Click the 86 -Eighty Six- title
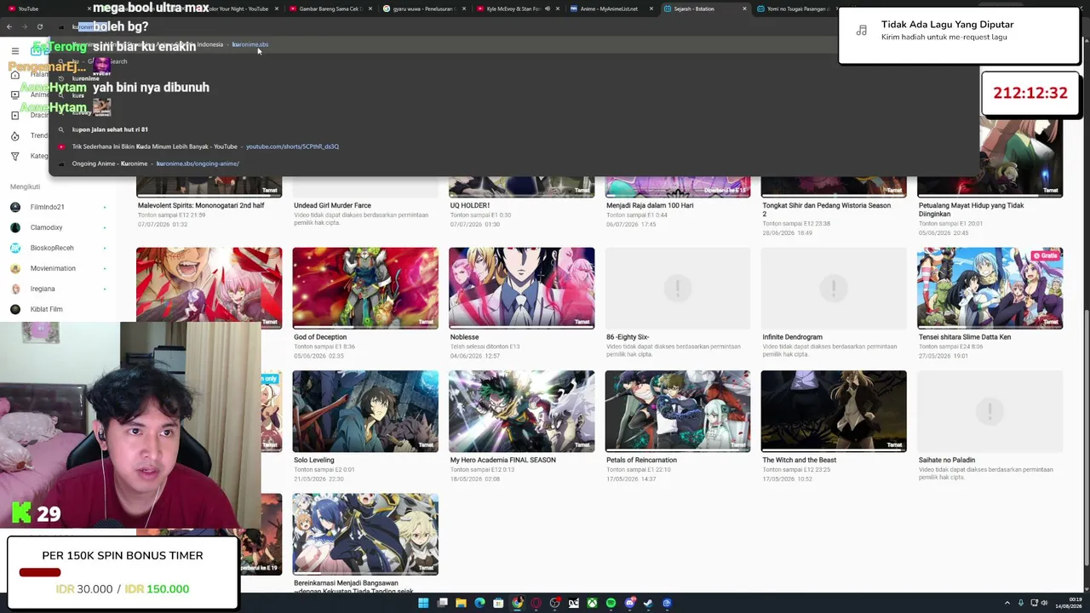This screenshot has width=1090, height=613. click(x=628, y=337)
